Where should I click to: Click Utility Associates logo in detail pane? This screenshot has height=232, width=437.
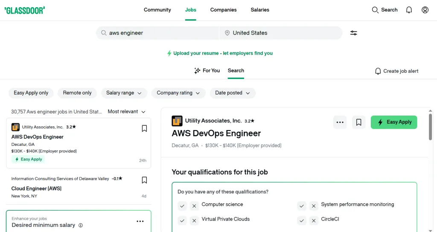tap(177, 121)
